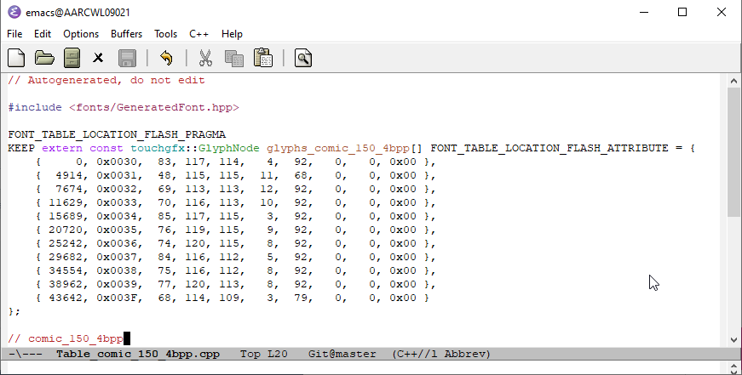
Task: Open the Options menu
Action: tap(81, 34)
